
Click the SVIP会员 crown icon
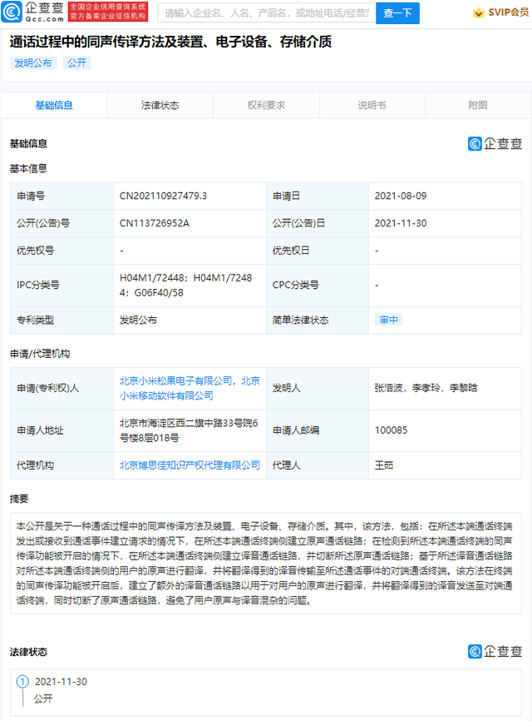pyautogui.click(x=478, y=13)
